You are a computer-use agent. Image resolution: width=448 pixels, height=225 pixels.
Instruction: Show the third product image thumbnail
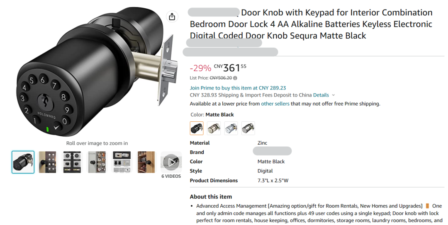(x=72, y=162)
